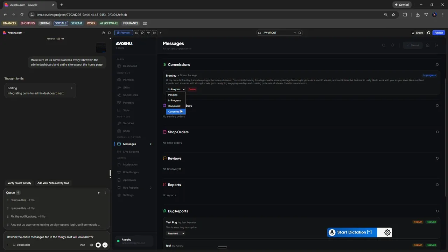The width and height of the screenshot is (448, 252).
Task: Click the Verify recent activity suggestion
Action: click(x=19, y=183)
